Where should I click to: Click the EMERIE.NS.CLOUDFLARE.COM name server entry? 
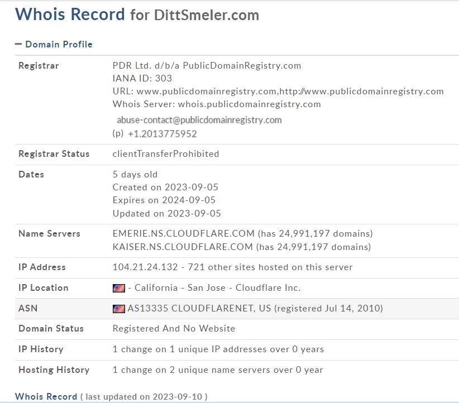pyautogui.click(x=243, y=233)
